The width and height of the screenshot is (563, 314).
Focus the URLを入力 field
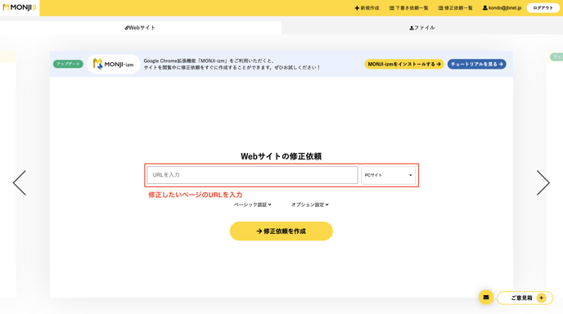click(x=252, y=175)
